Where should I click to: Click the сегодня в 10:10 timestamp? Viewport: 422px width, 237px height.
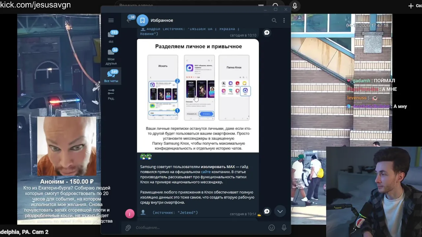click(x=243, y=35)
